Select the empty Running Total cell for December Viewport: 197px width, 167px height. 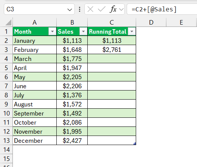112,140
